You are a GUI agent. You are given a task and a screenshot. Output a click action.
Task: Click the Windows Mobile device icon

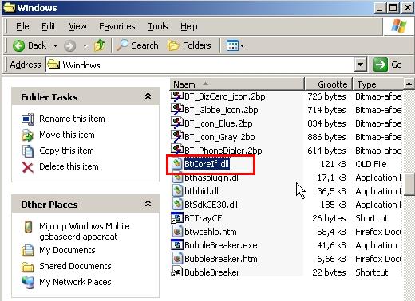tap(28, 227)
